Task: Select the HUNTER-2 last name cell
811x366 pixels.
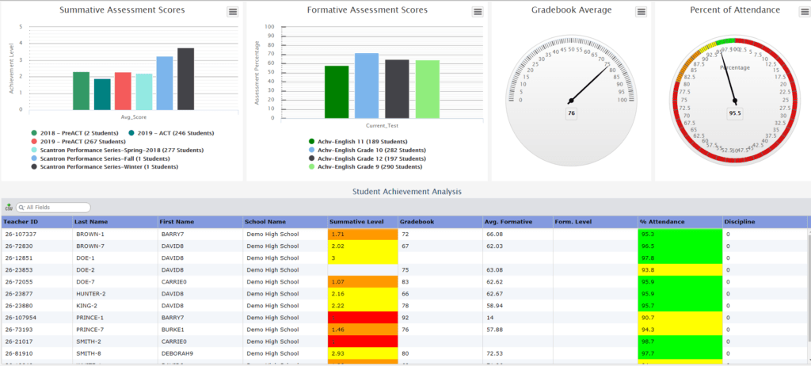Action: click(93, 293)
